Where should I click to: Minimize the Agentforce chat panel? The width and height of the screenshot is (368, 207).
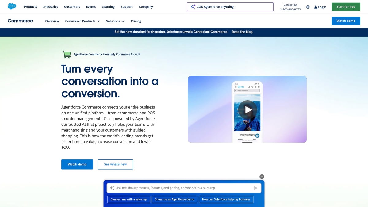[262, 177]
